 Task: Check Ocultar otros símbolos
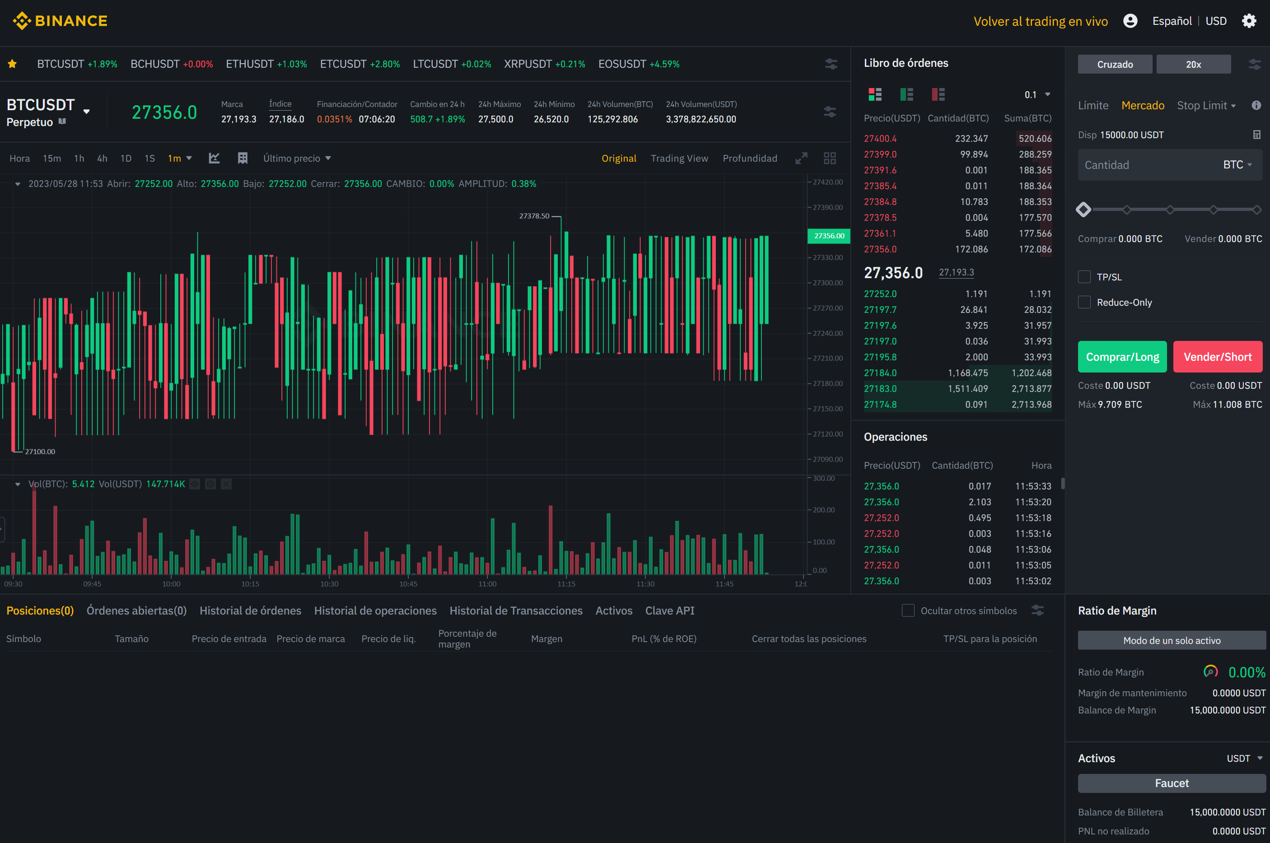click(x=908, y=610)
